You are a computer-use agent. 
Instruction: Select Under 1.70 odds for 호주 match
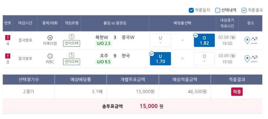point(160,59)
